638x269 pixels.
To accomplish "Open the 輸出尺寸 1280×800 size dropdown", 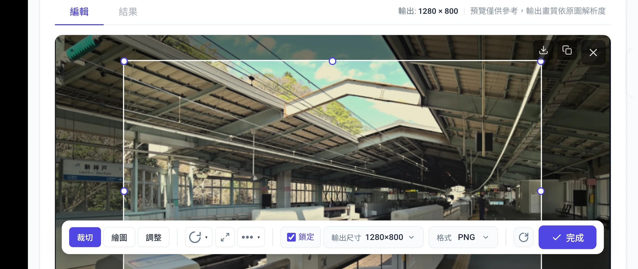I will (x=373, y=237).
